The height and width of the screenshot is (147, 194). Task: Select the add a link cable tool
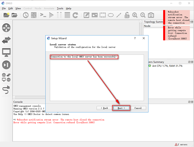pos(6,89)
